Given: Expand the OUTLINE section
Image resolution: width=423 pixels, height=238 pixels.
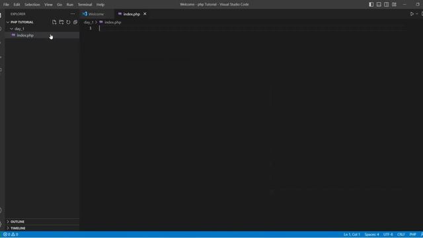Looking at the screenshot, I should [x=8, y=221].
